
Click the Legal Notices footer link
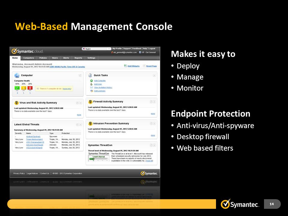point(32,173)
